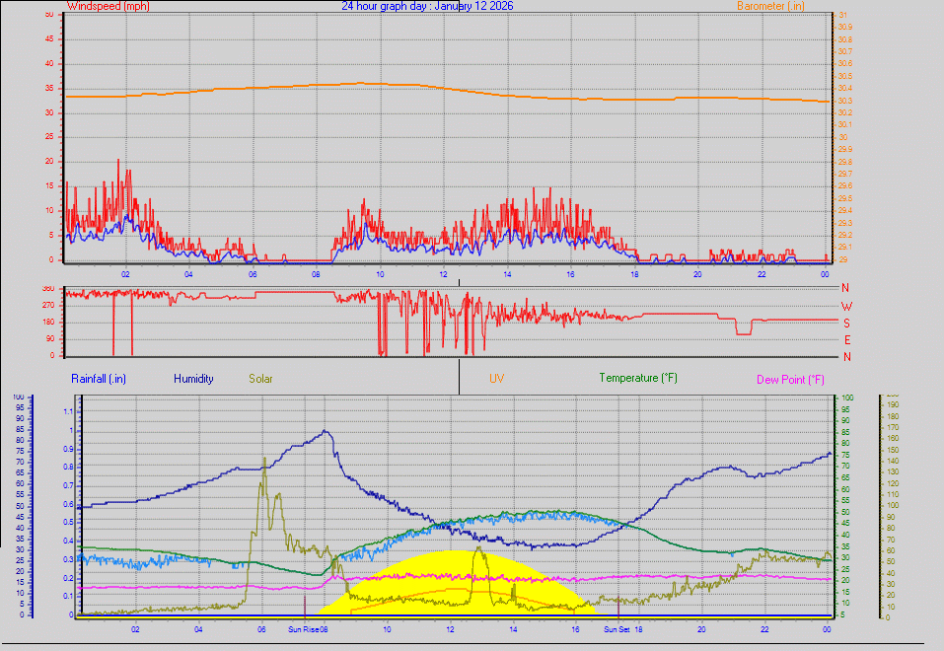This screenshot has height=651, width=944.
Task: Select the UV legend label
Action: pos(496,378)
